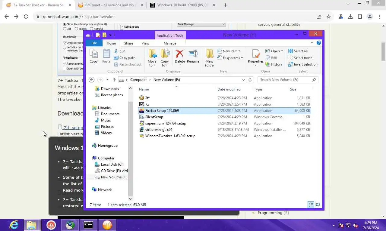Select the 7tt application file
Image resolution: width=386 pixels, height=231 pixels.
pyautogui.click(x=224, y=98)
